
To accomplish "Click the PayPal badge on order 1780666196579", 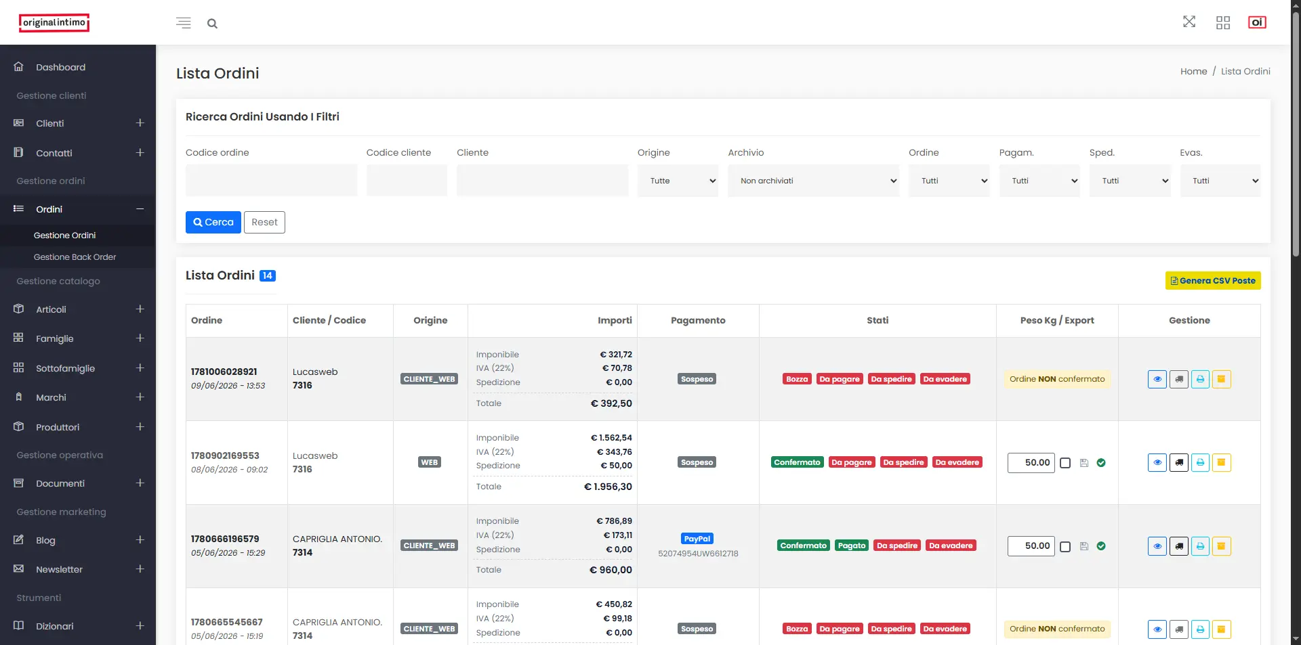I will [697, 539].
